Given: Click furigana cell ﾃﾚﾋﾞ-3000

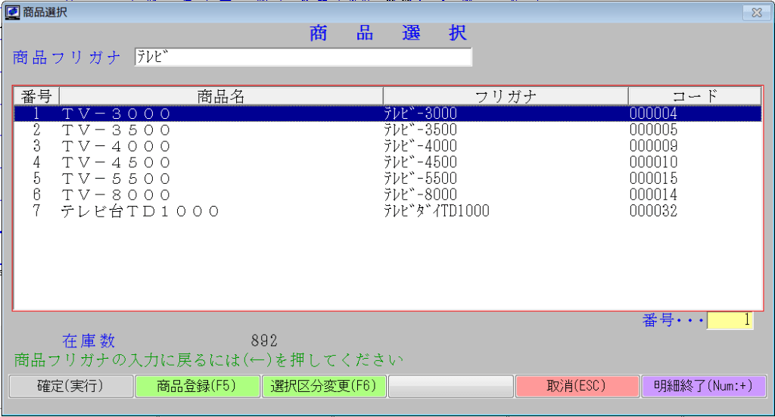Looking at the screenshot, I should (421, 114).
